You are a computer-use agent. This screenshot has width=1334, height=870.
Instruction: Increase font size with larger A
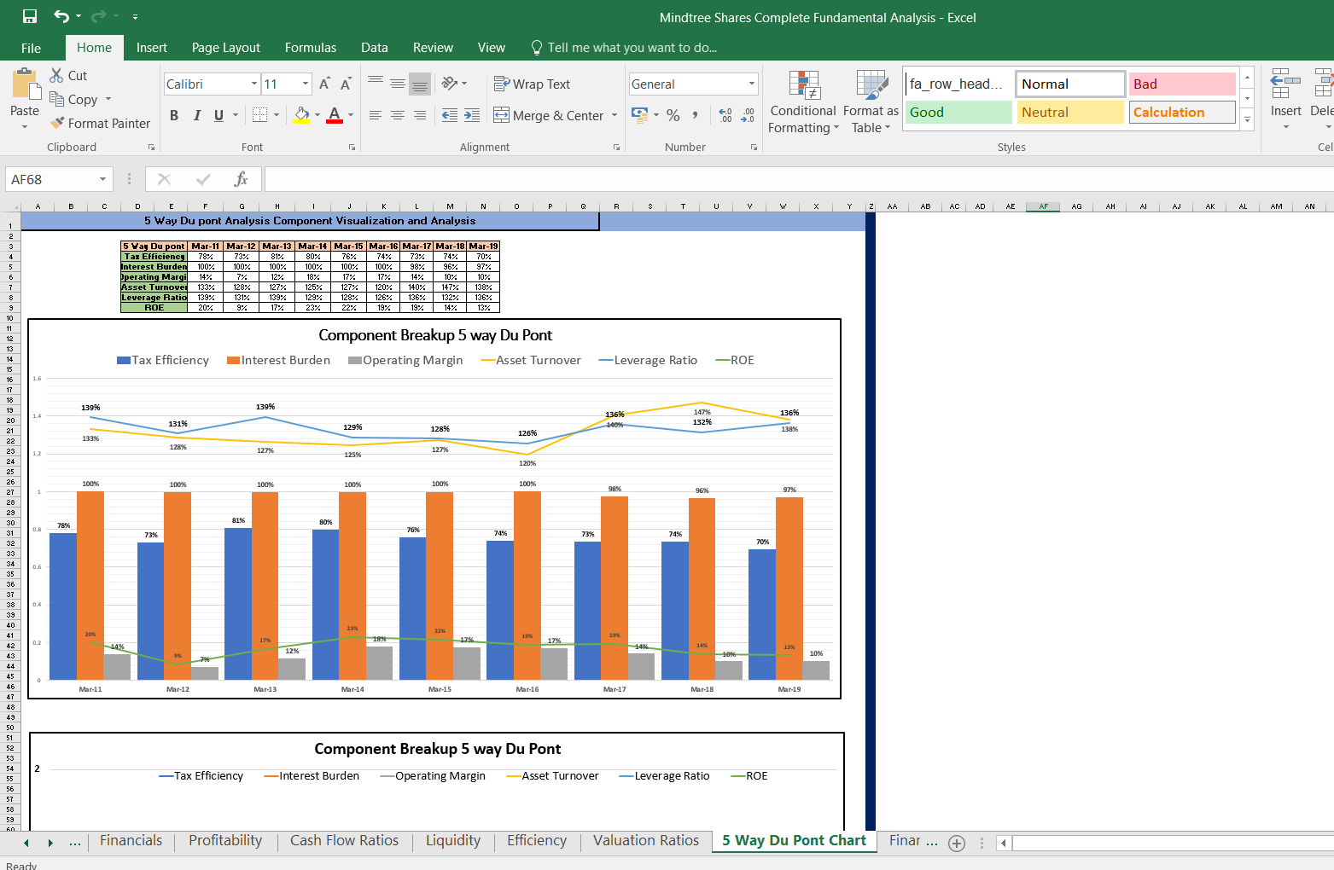(x=324, y=84)
